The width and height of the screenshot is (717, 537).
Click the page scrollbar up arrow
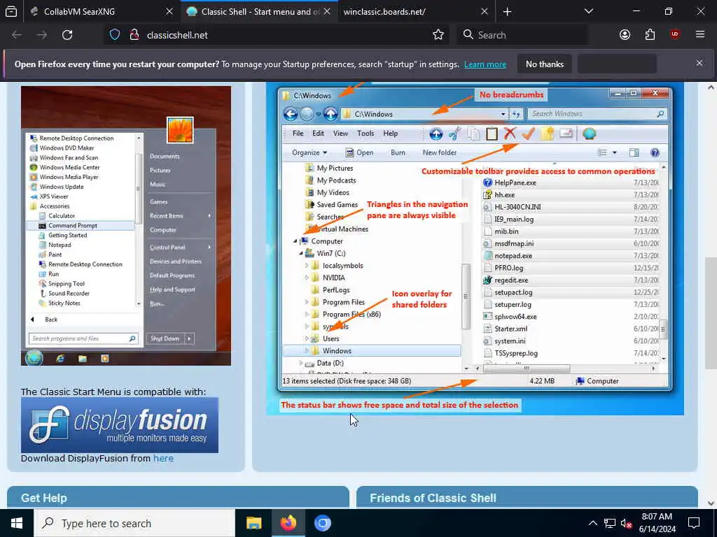(x=711, y=87)
